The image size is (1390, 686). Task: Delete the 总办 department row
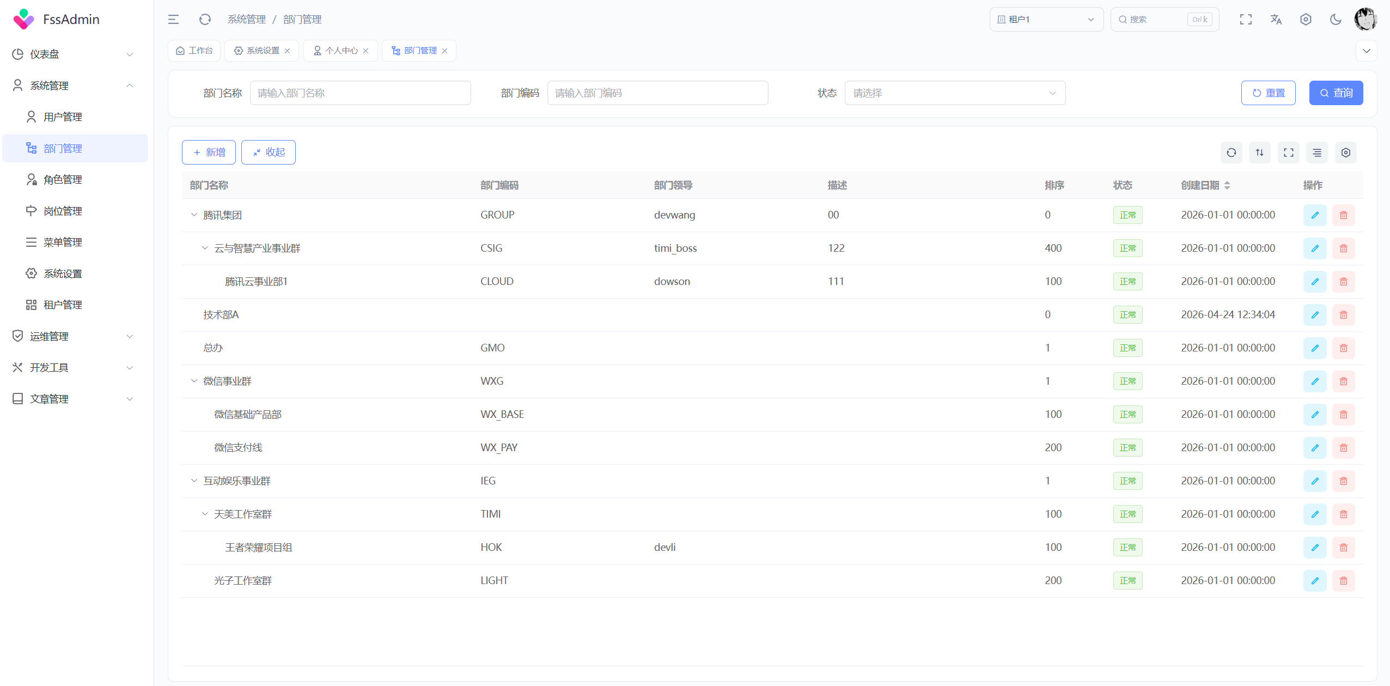[x=1343, y=348]
